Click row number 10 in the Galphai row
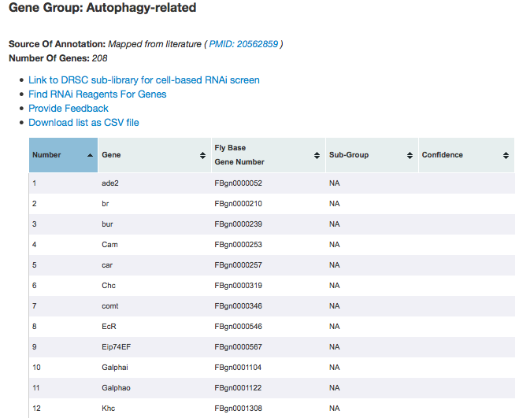This screenshot has height=418, width=519. (x=36, y=368)
